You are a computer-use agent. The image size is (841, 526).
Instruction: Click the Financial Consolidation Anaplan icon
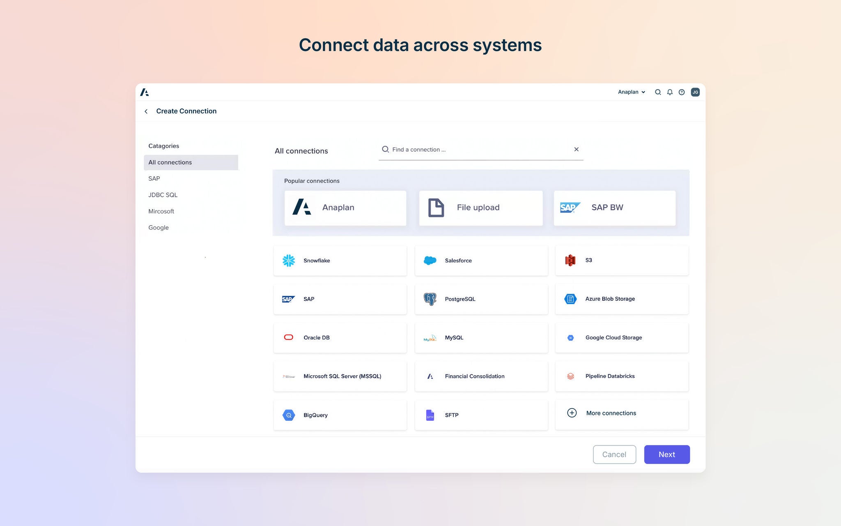point(430,376)
